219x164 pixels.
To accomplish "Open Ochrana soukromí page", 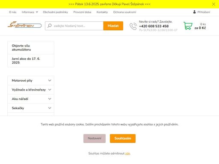I will click(x=124, y=12).
